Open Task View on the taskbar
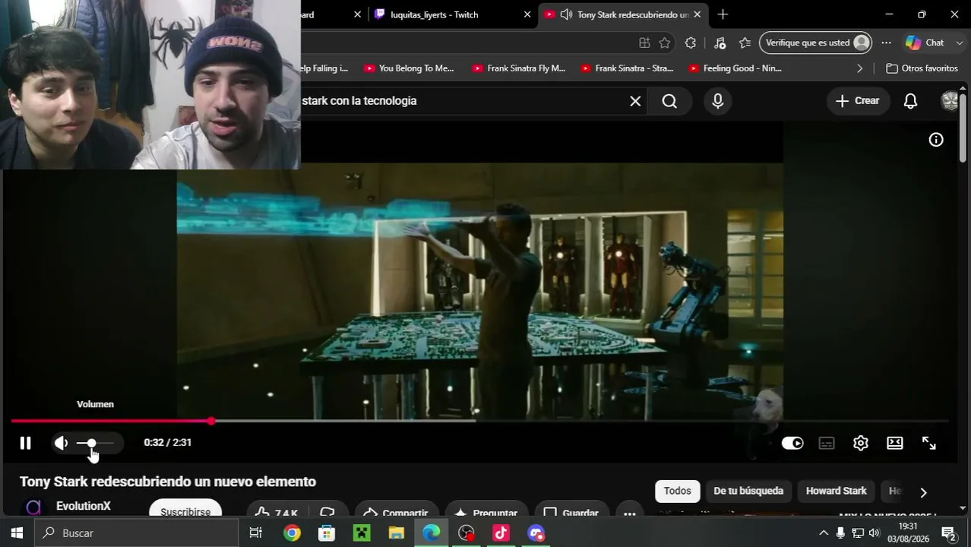This screenshot has height=547, width=971. click(x=256, y=533)
